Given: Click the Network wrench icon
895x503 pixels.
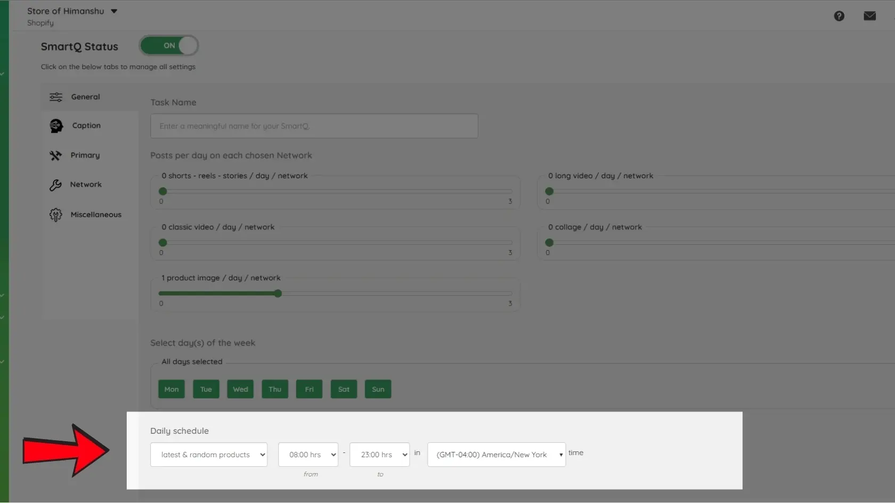Looking at the screenshot, I should pos(55,185).
